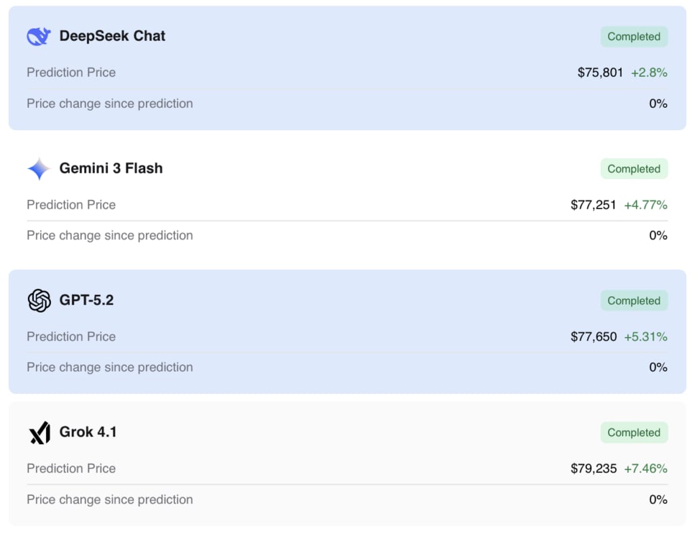Click the $77,251 prediction price
The width and height of the screenshot is (695, 537).
(x=593, y=205)
